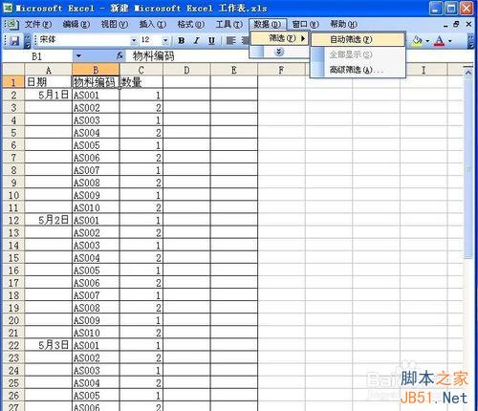Image resolution: width=478 pixels, height=411 pixels.
Task: Toggle Underline formatting
Action: (211, 40)
